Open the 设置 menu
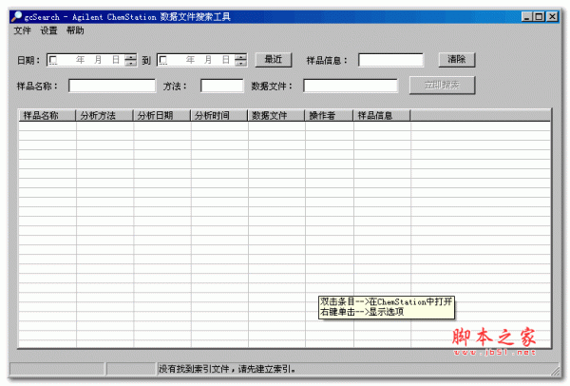570x386 pixels. [48, 30]
